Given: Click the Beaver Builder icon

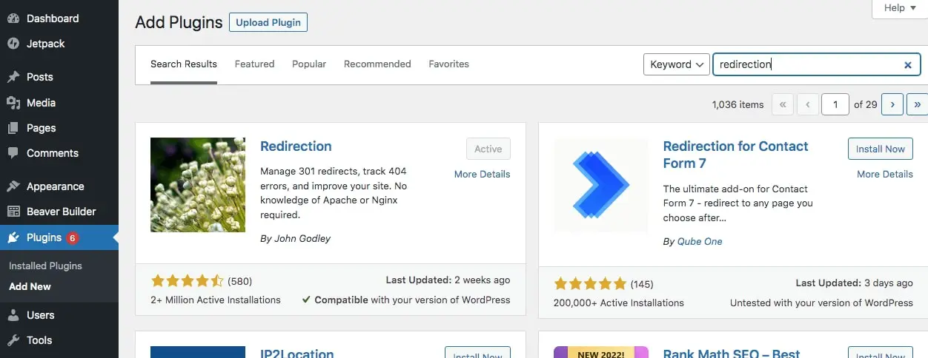Looking at the screenshot, I should tap(13, 212).
